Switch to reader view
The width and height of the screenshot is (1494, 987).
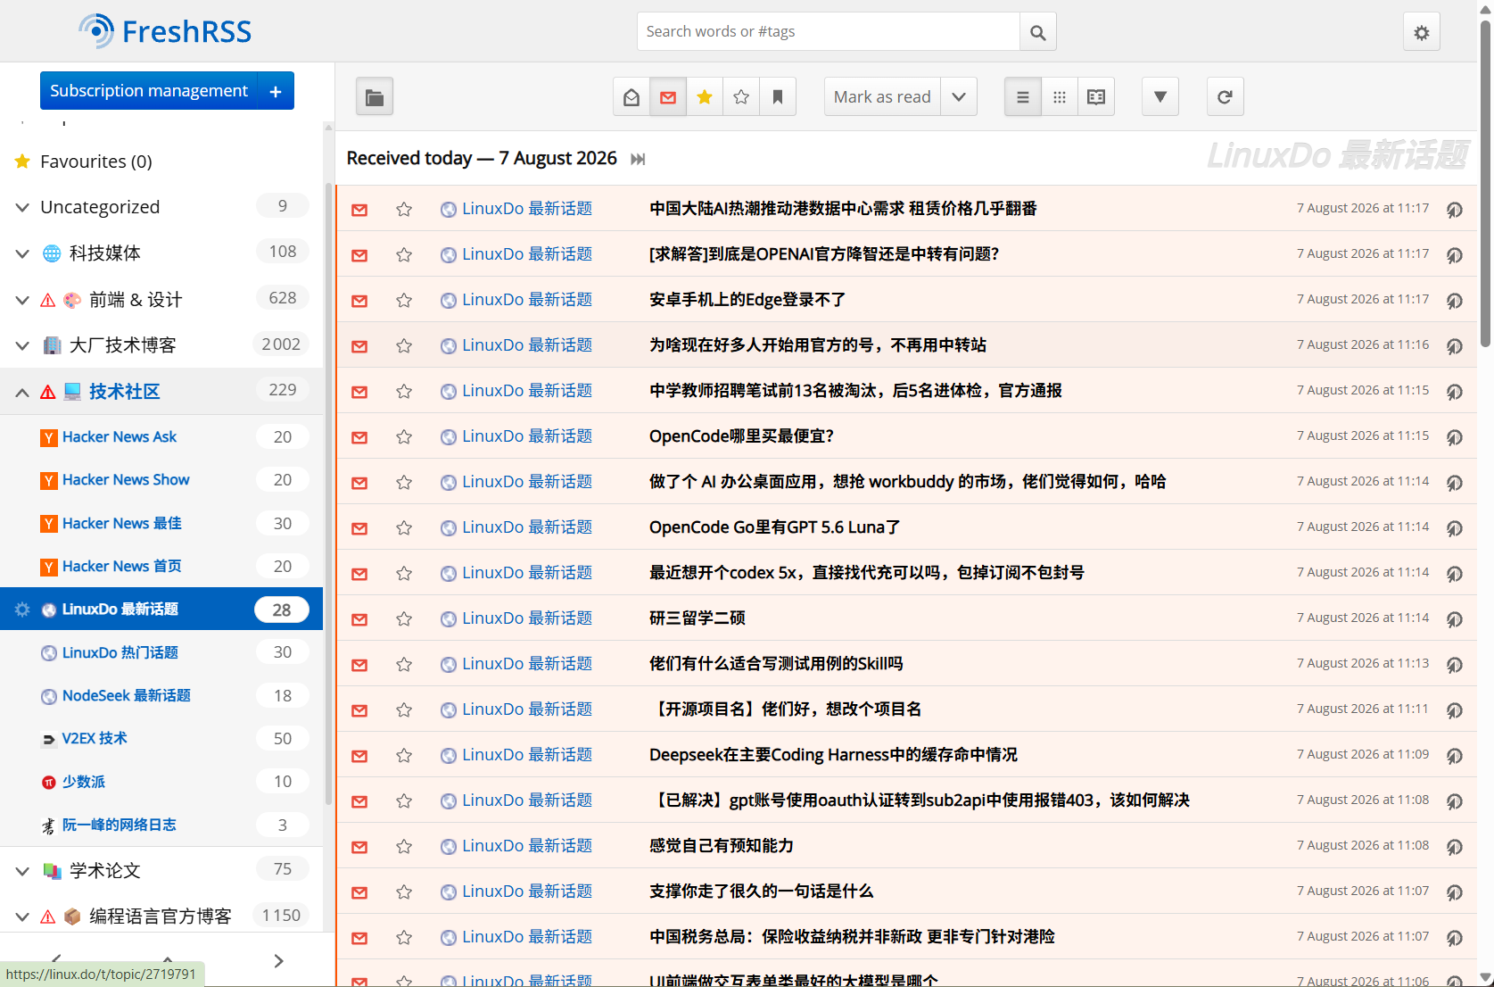(x=1096, y=97)
